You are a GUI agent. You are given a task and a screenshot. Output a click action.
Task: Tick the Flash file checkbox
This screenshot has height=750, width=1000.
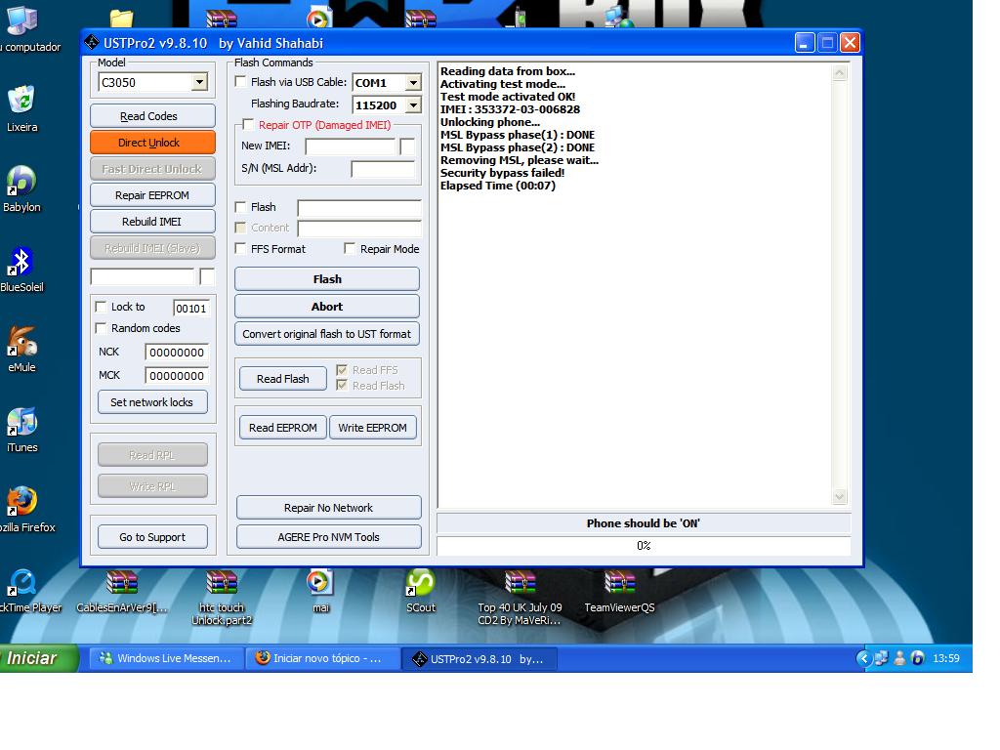tap(240, 207)
